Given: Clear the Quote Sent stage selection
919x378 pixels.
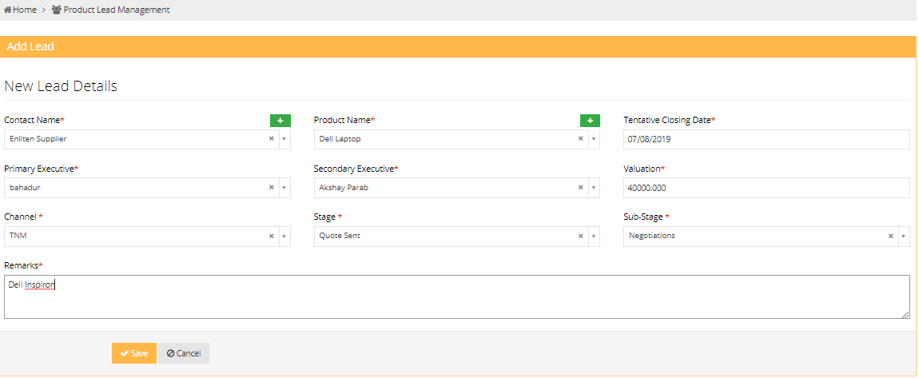Looking at the screenshot, I should 581,237.
